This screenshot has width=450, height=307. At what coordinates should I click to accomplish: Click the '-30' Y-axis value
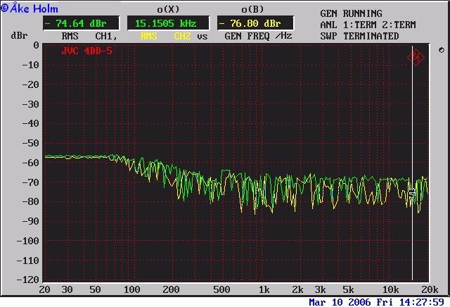click(x=31, y=104)
